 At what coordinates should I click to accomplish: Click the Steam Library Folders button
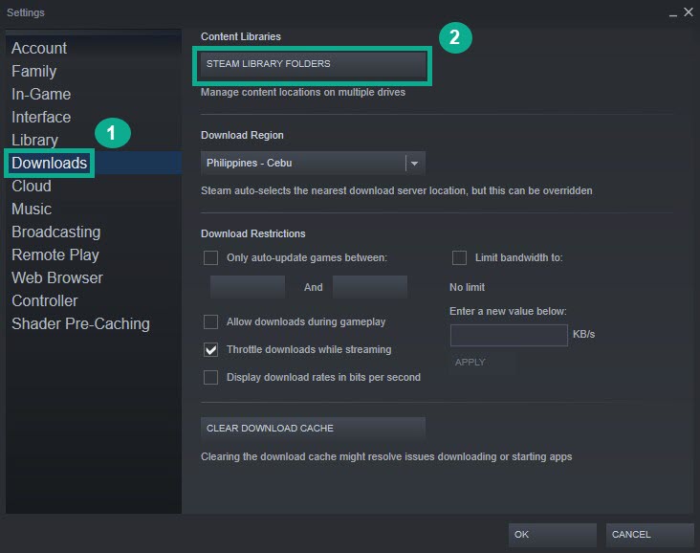pos(313,64)
